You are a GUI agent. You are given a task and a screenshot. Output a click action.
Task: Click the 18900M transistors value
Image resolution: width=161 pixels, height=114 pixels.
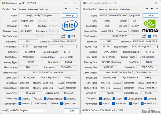pos(134,31)
